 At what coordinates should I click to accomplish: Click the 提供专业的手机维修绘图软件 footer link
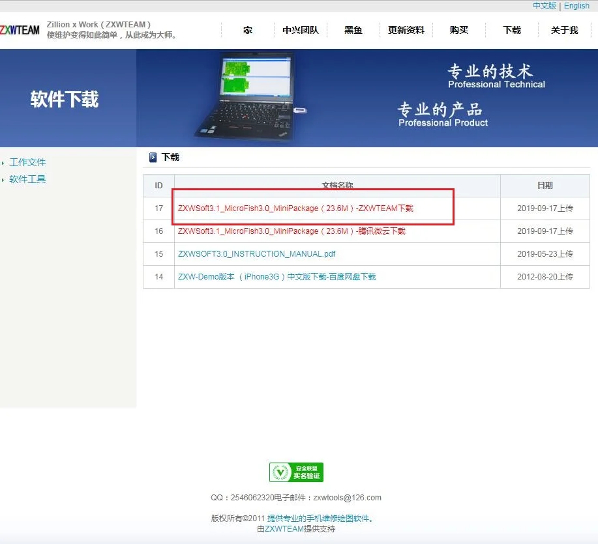[x=320, y=519]
